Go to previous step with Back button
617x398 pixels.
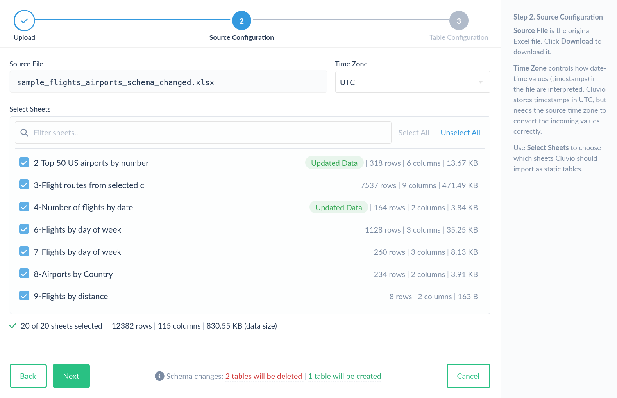click(x=28, y=376)
